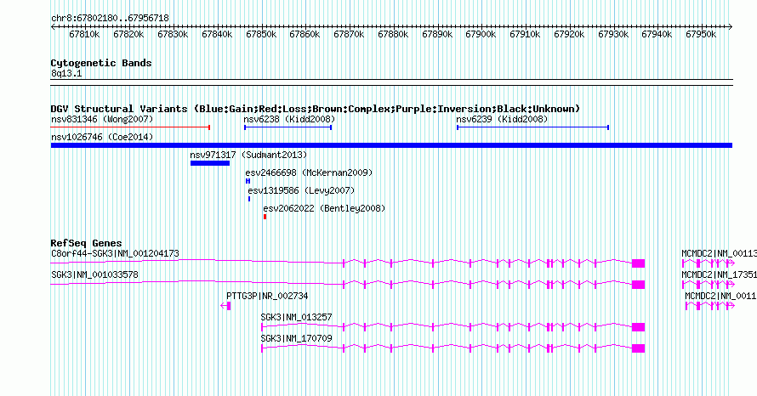
Task: Open gene SGK3|NM_001033578 label
Action: [x=94, y=274]
